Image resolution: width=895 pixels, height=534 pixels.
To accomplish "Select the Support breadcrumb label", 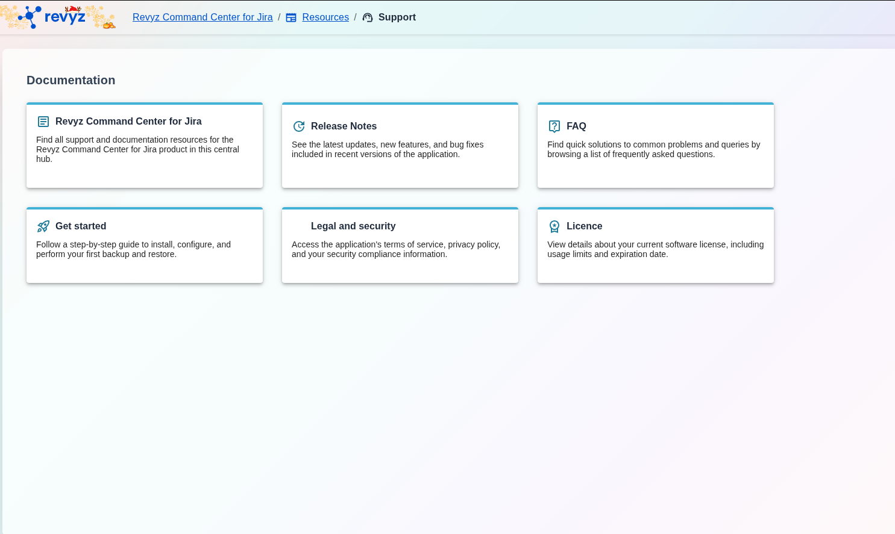I will click(x=397, y=17).
